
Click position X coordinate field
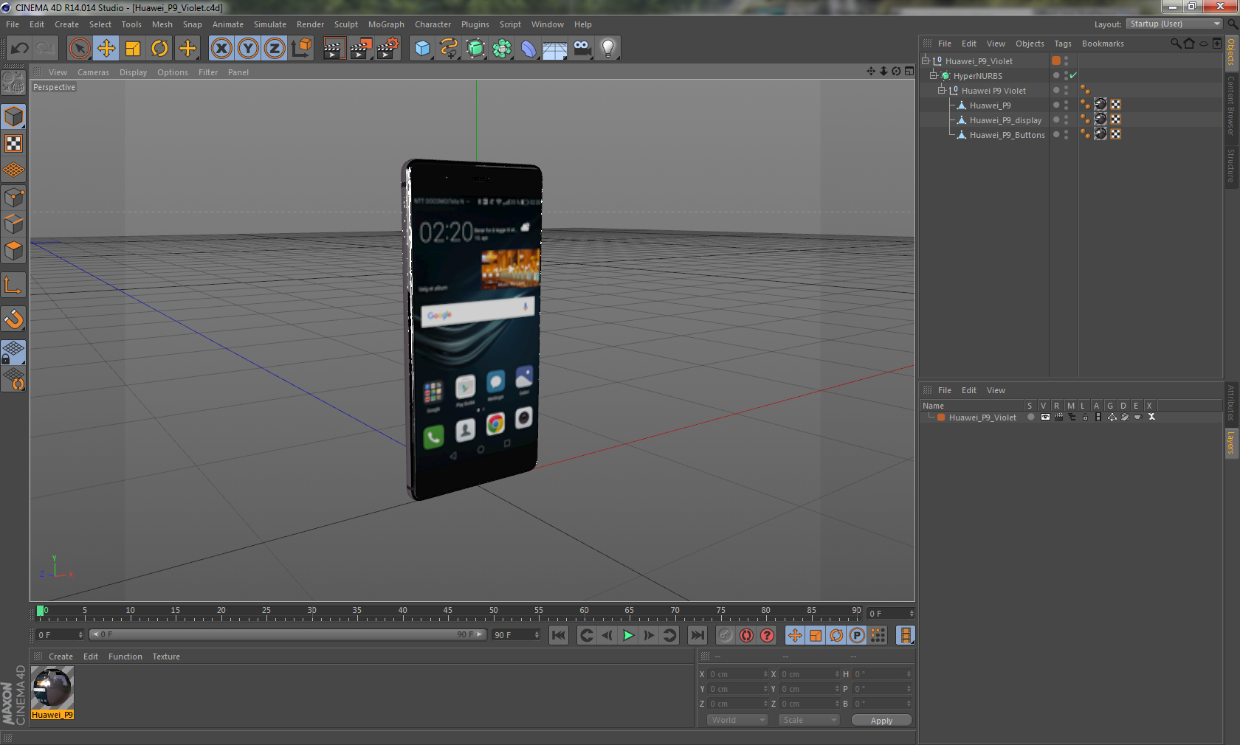pos(737,674)
